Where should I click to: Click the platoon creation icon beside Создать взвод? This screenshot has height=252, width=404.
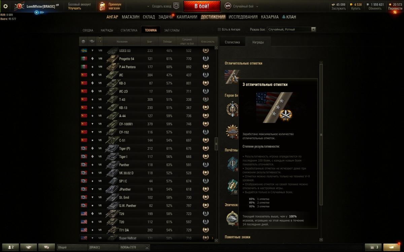pos(176,6)
